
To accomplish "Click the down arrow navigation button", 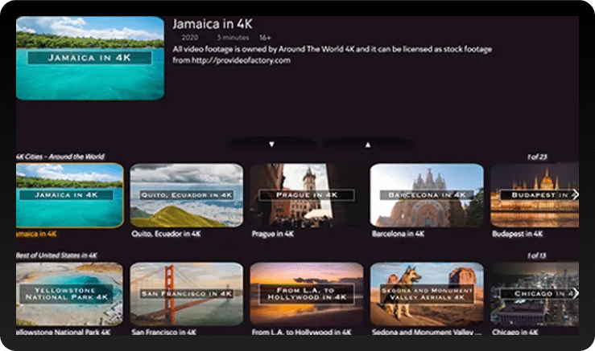I will 271,145.
